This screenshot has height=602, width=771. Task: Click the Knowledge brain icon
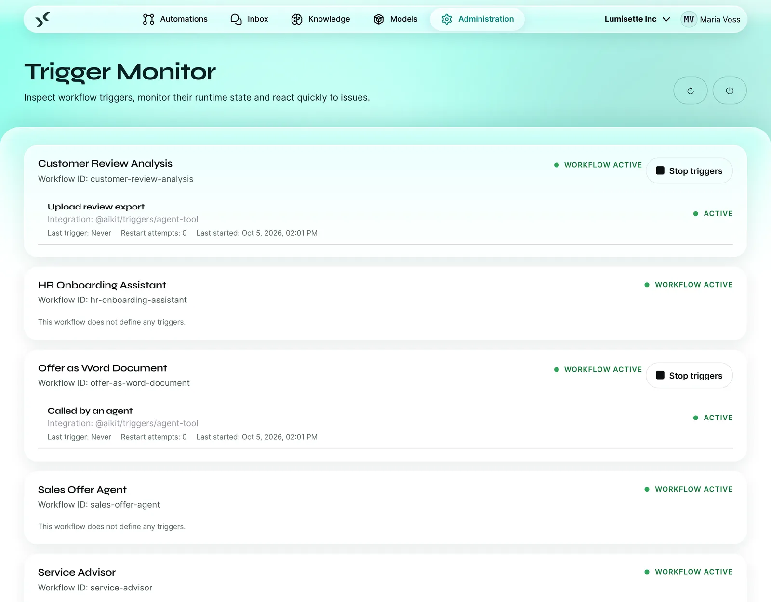(297, 19)
